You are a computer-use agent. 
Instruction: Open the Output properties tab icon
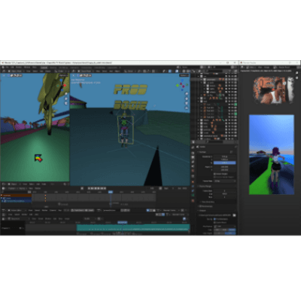click(x=193, y=157)
